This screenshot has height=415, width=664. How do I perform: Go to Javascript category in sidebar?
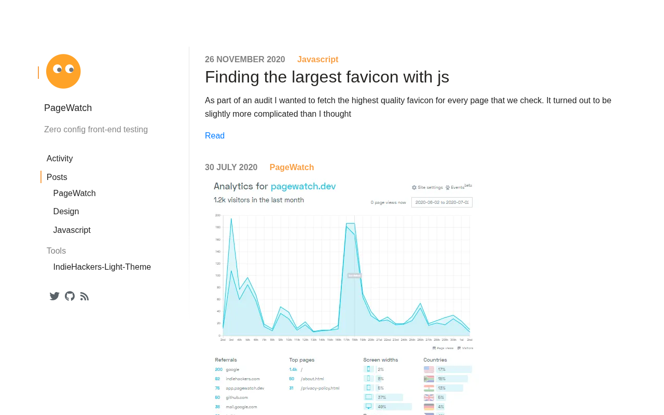click(72, 230)
